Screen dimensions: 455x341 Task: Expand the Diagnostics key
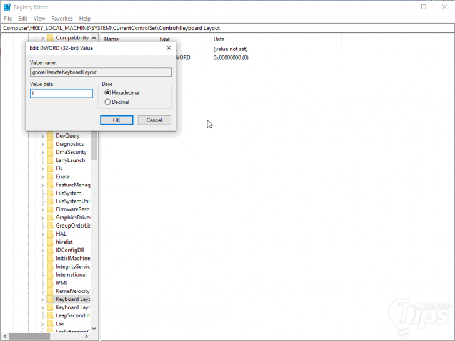[x=42, y=144]
